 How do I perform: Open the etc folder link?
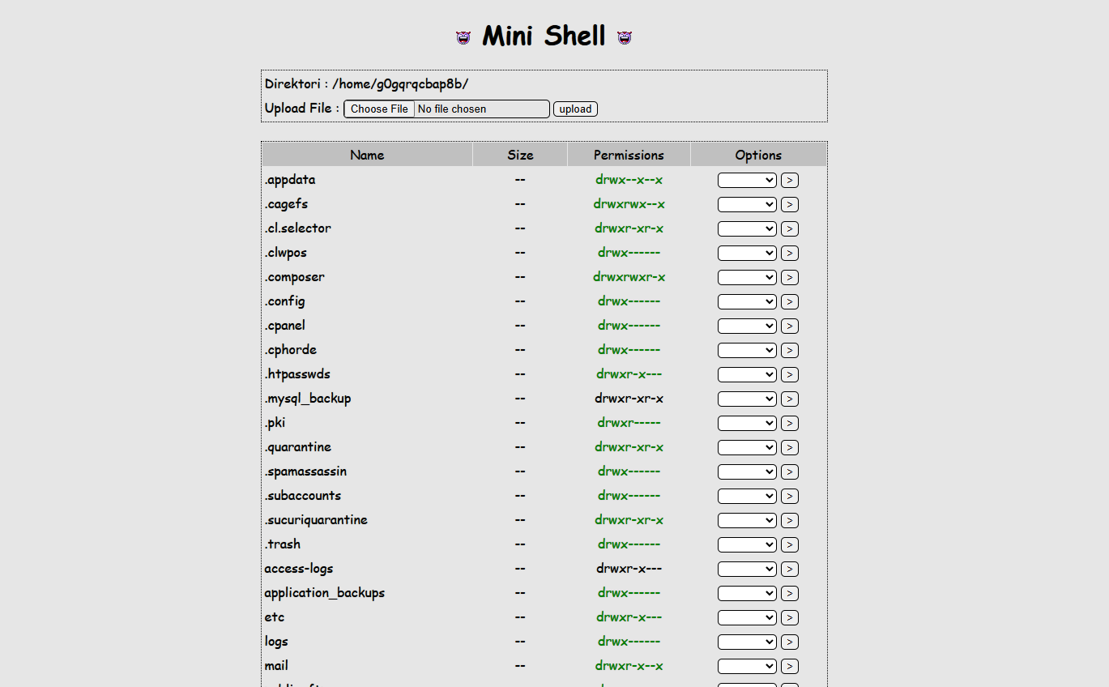click(x=274, y=617)
